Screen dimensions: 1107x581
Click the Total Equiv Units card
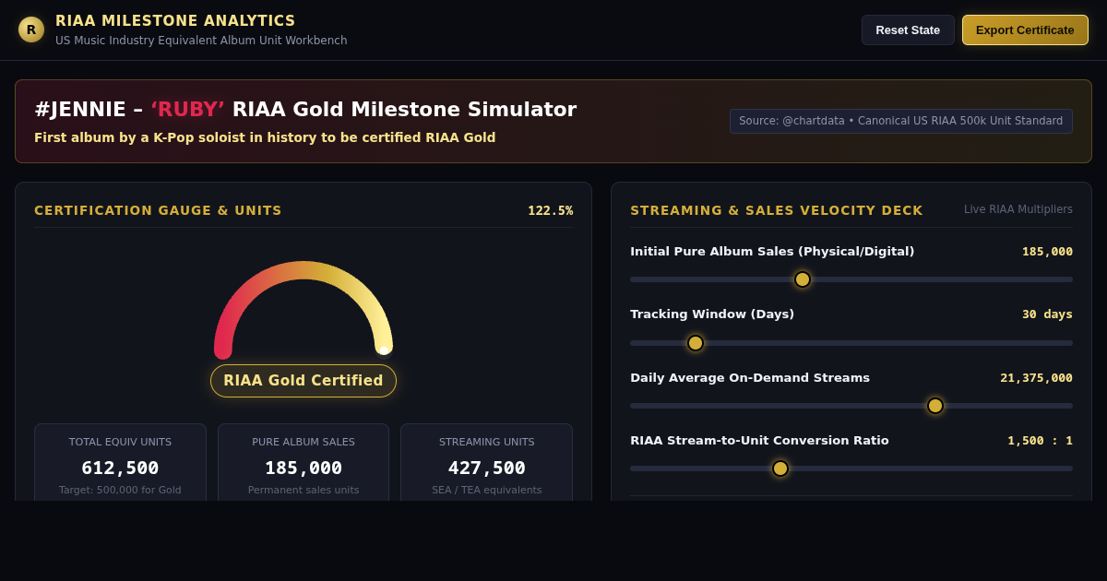click(120, 462)
